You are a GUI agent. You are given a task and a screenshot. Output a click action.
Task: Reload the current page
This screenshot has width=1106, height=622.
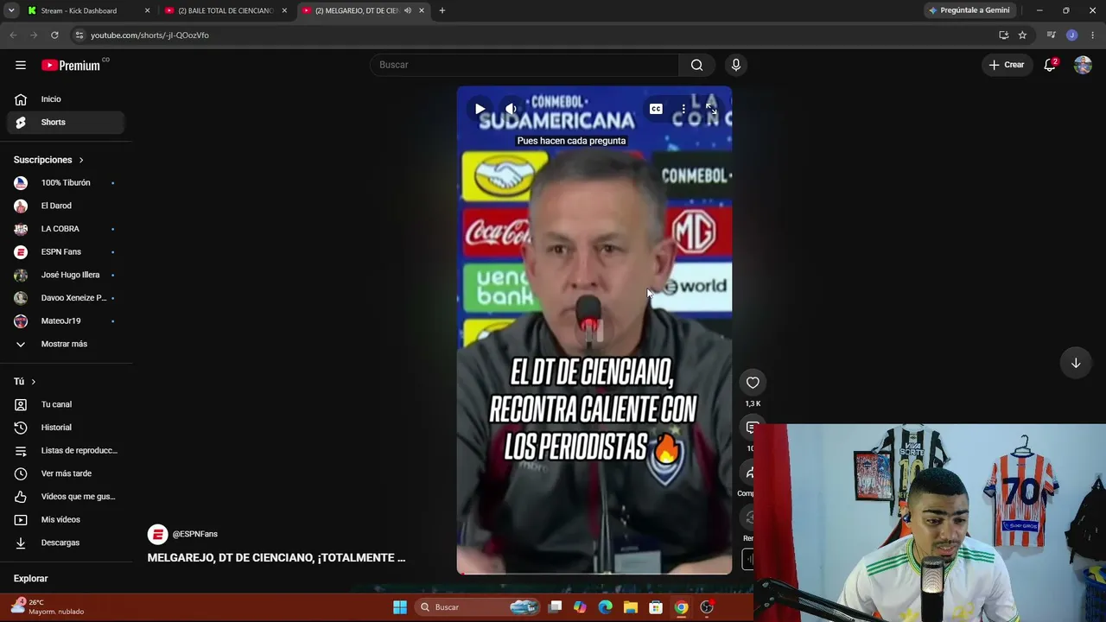pyautogui.click(x=54, y=35)
